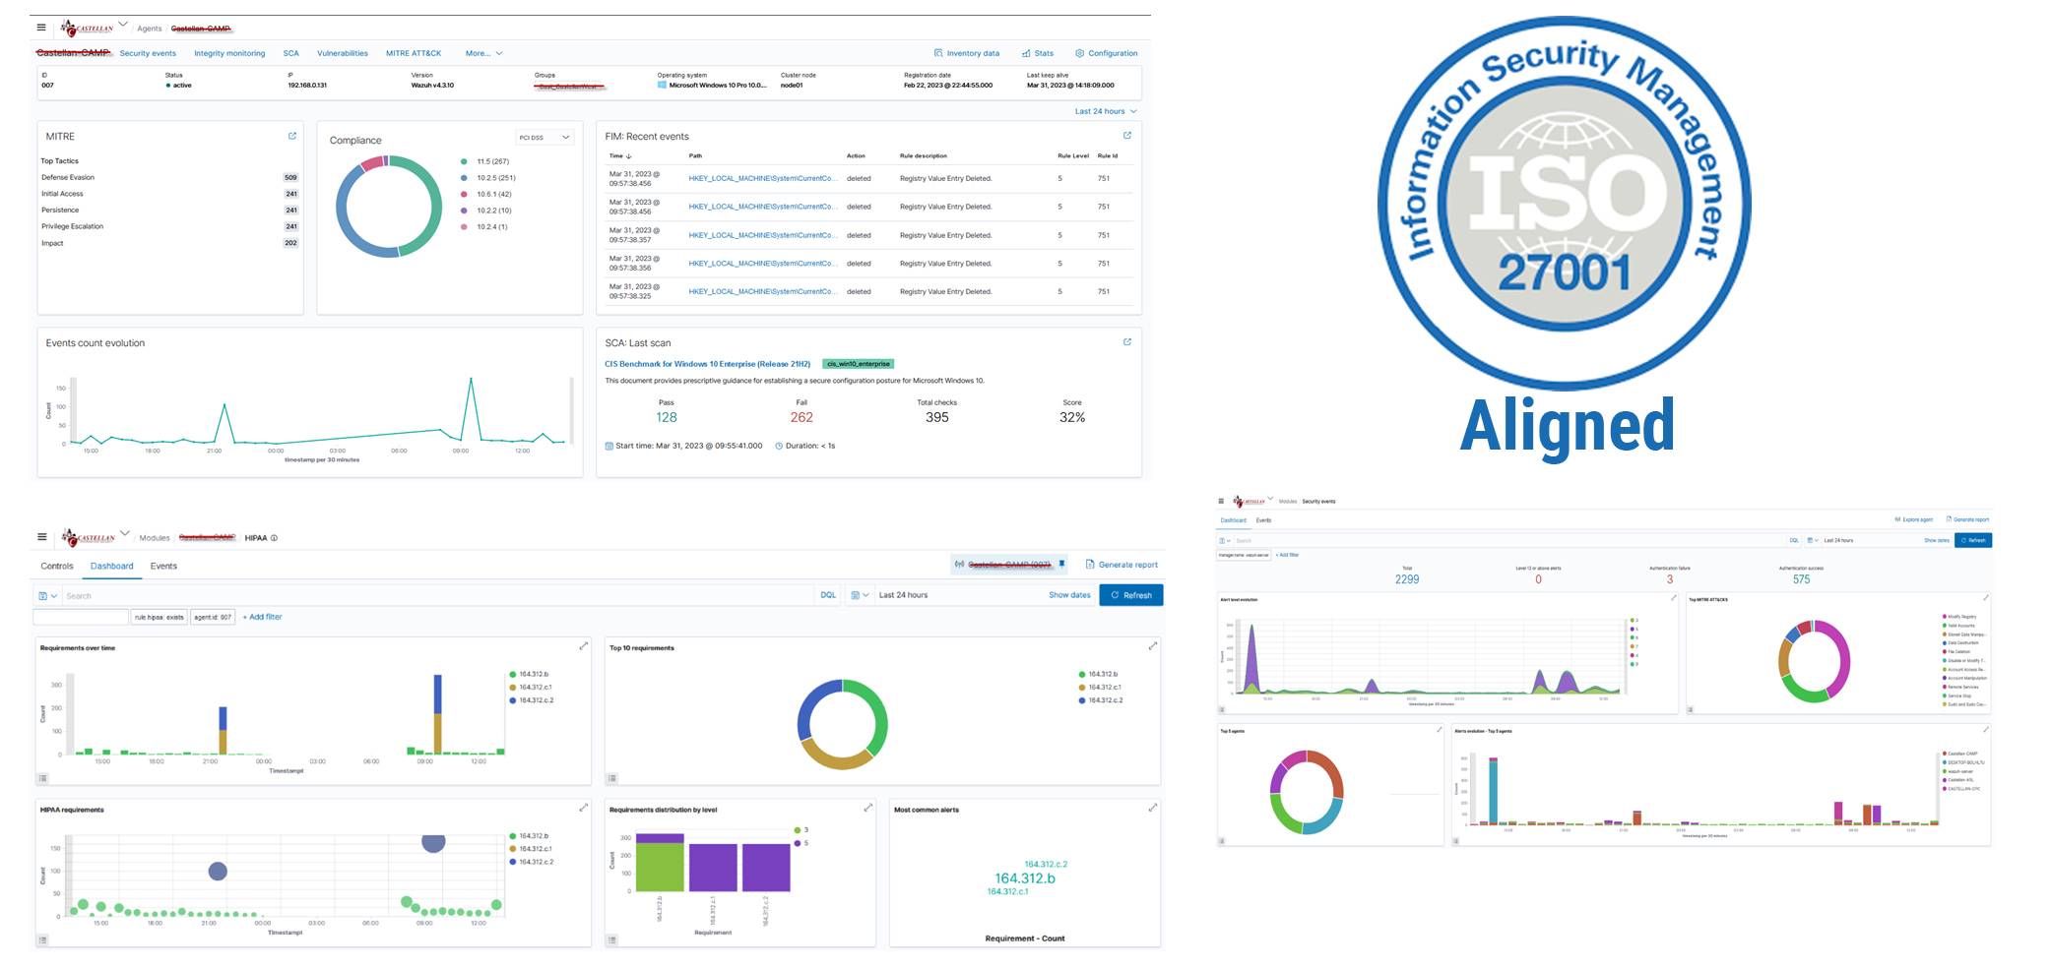Screen dimensions: 2051x967
Task: Click the rule.hipaa: exists filter pill
Action: pos(159,617)
